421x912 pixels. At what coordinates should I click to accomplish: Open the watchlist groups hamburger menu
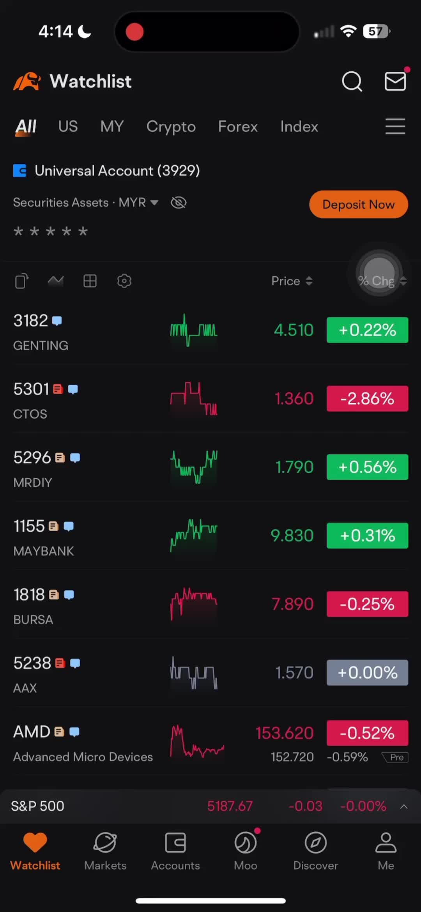click(x=395, y=127)
